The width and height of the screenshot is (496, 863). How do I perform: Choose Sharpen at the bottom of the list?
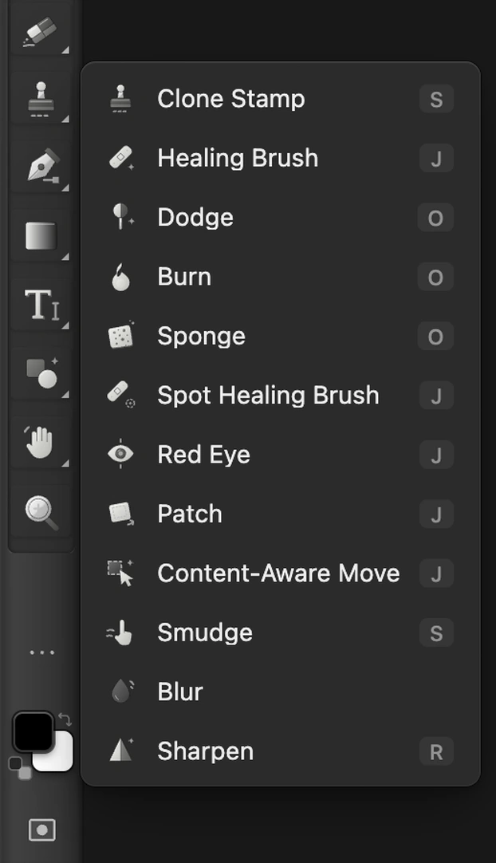(x=281, y=751)
